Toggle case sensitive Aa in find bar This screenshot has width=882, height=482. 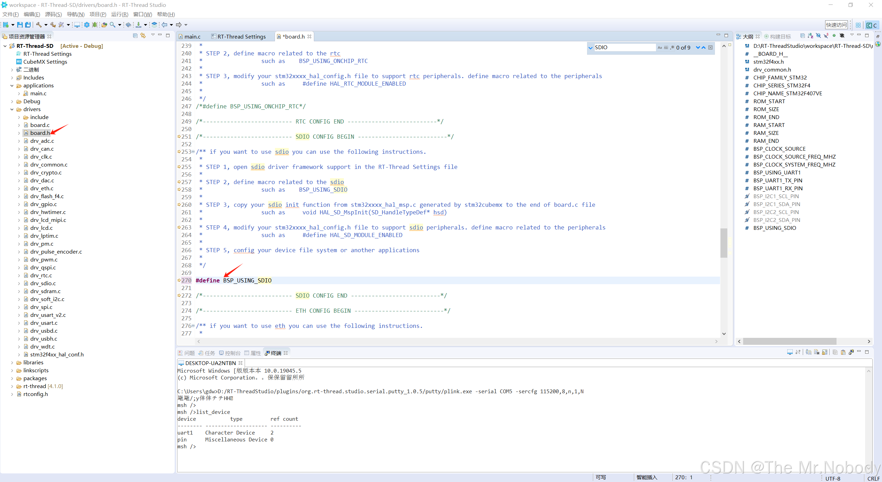(660, 47)
